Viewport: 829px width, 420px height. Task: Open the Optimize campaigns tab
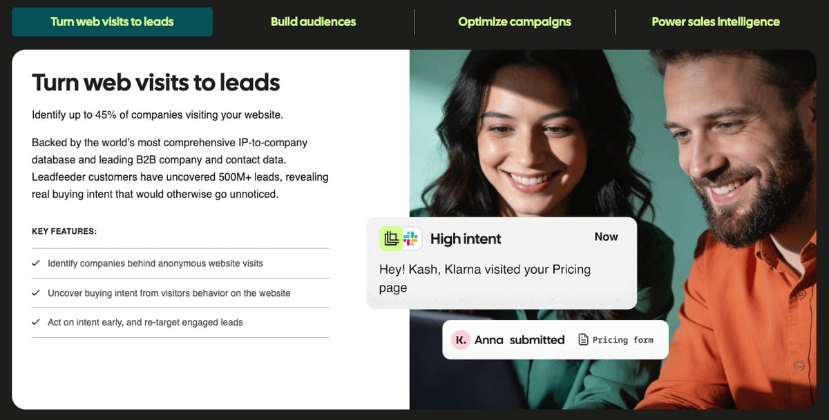coord(514,21)
